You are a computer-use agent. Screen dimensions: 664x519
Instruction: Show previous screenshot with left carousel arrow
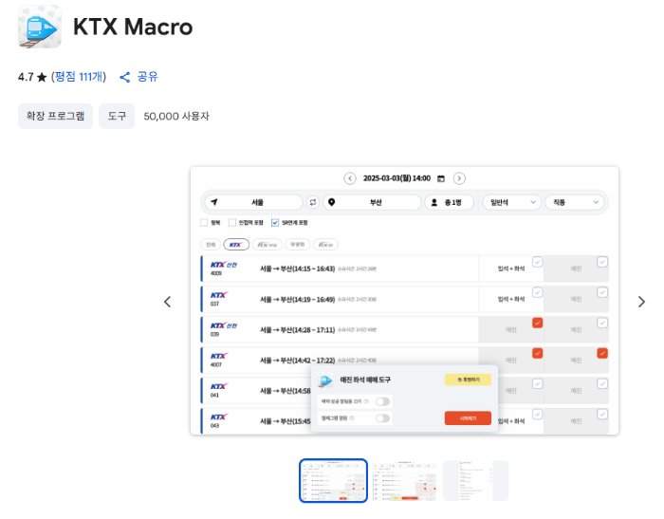coord(168,302)
